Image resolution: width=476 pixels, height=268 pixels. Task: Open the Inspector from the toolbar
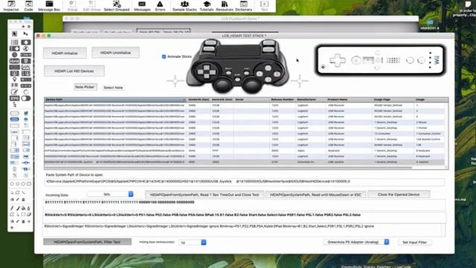[11, 6]
